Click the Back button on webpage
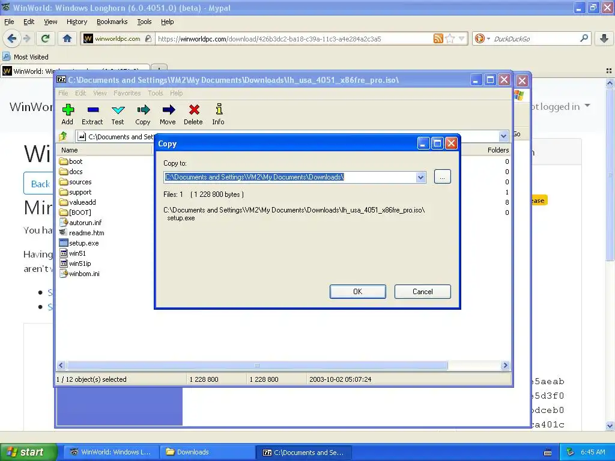 point(38,184)
